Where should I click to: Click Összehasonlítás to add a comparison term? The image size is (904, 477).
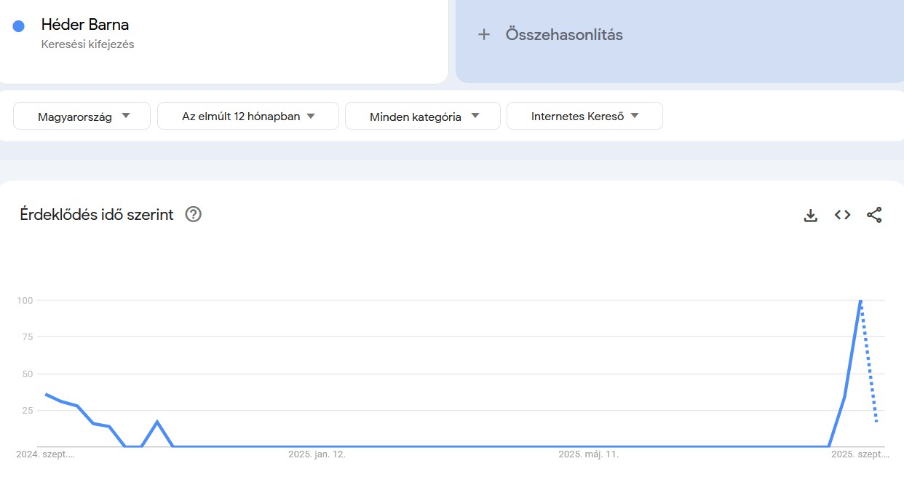coord(564,34)
